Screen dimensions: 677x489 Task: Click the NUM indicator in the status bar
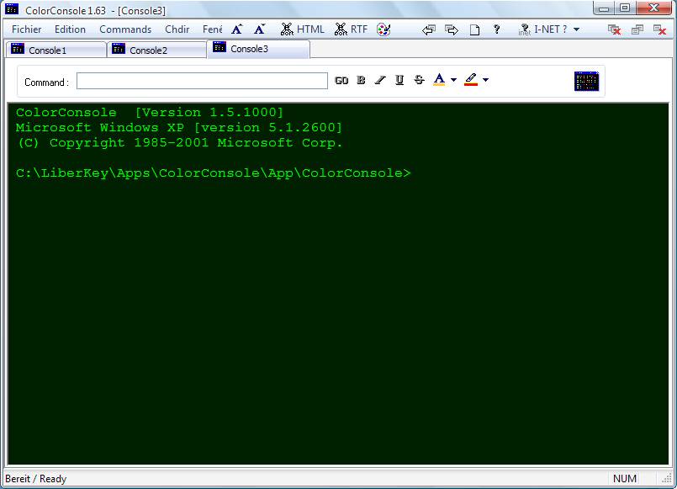(625, 479)
